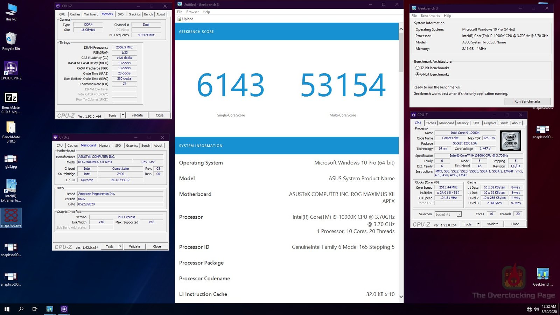Open the BenchMate 0.10.5 7z archive icon
This screenshot has height=315, width=560.
(11, 98)
